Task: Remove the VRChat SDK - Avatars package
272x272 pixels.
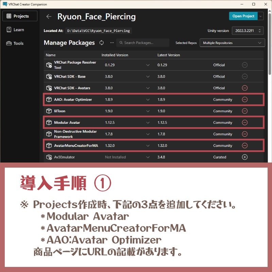Action: pyautogui.click(x=244, y=88)
